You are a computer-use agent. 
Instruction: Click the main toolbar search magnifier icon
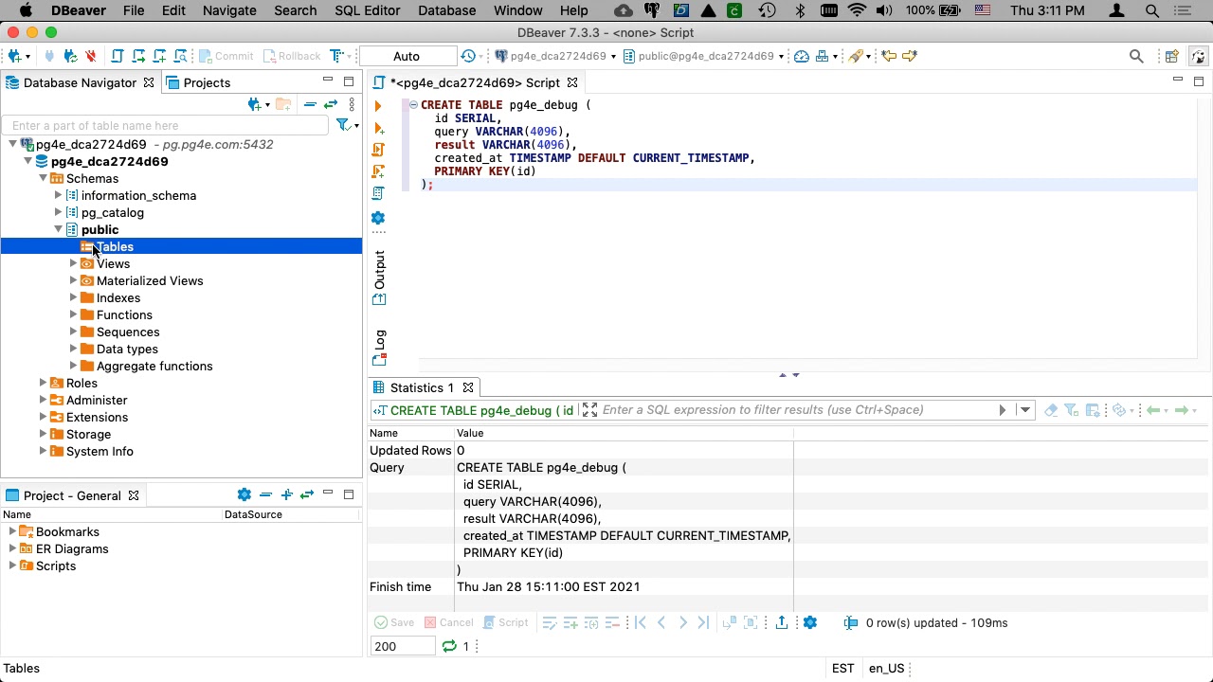[1136, 56]
